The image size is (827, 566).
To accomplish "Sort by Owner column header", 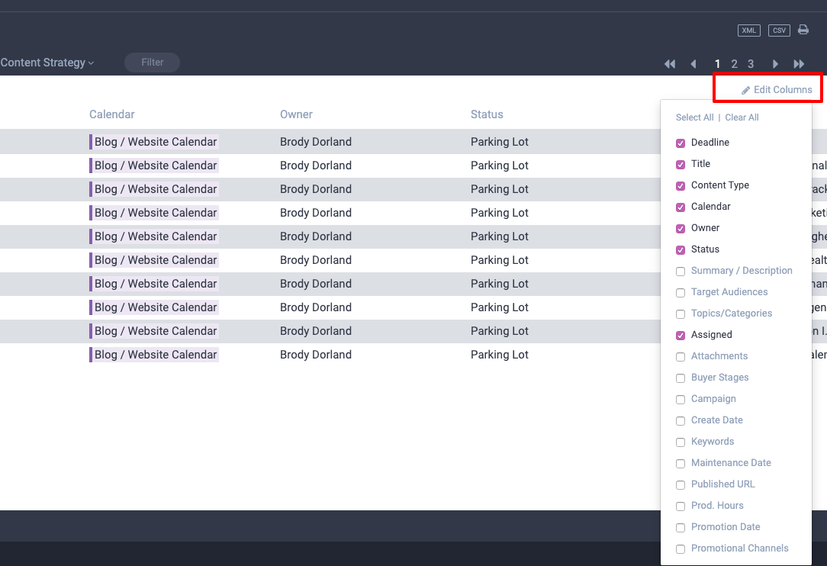I will [297, 114].
